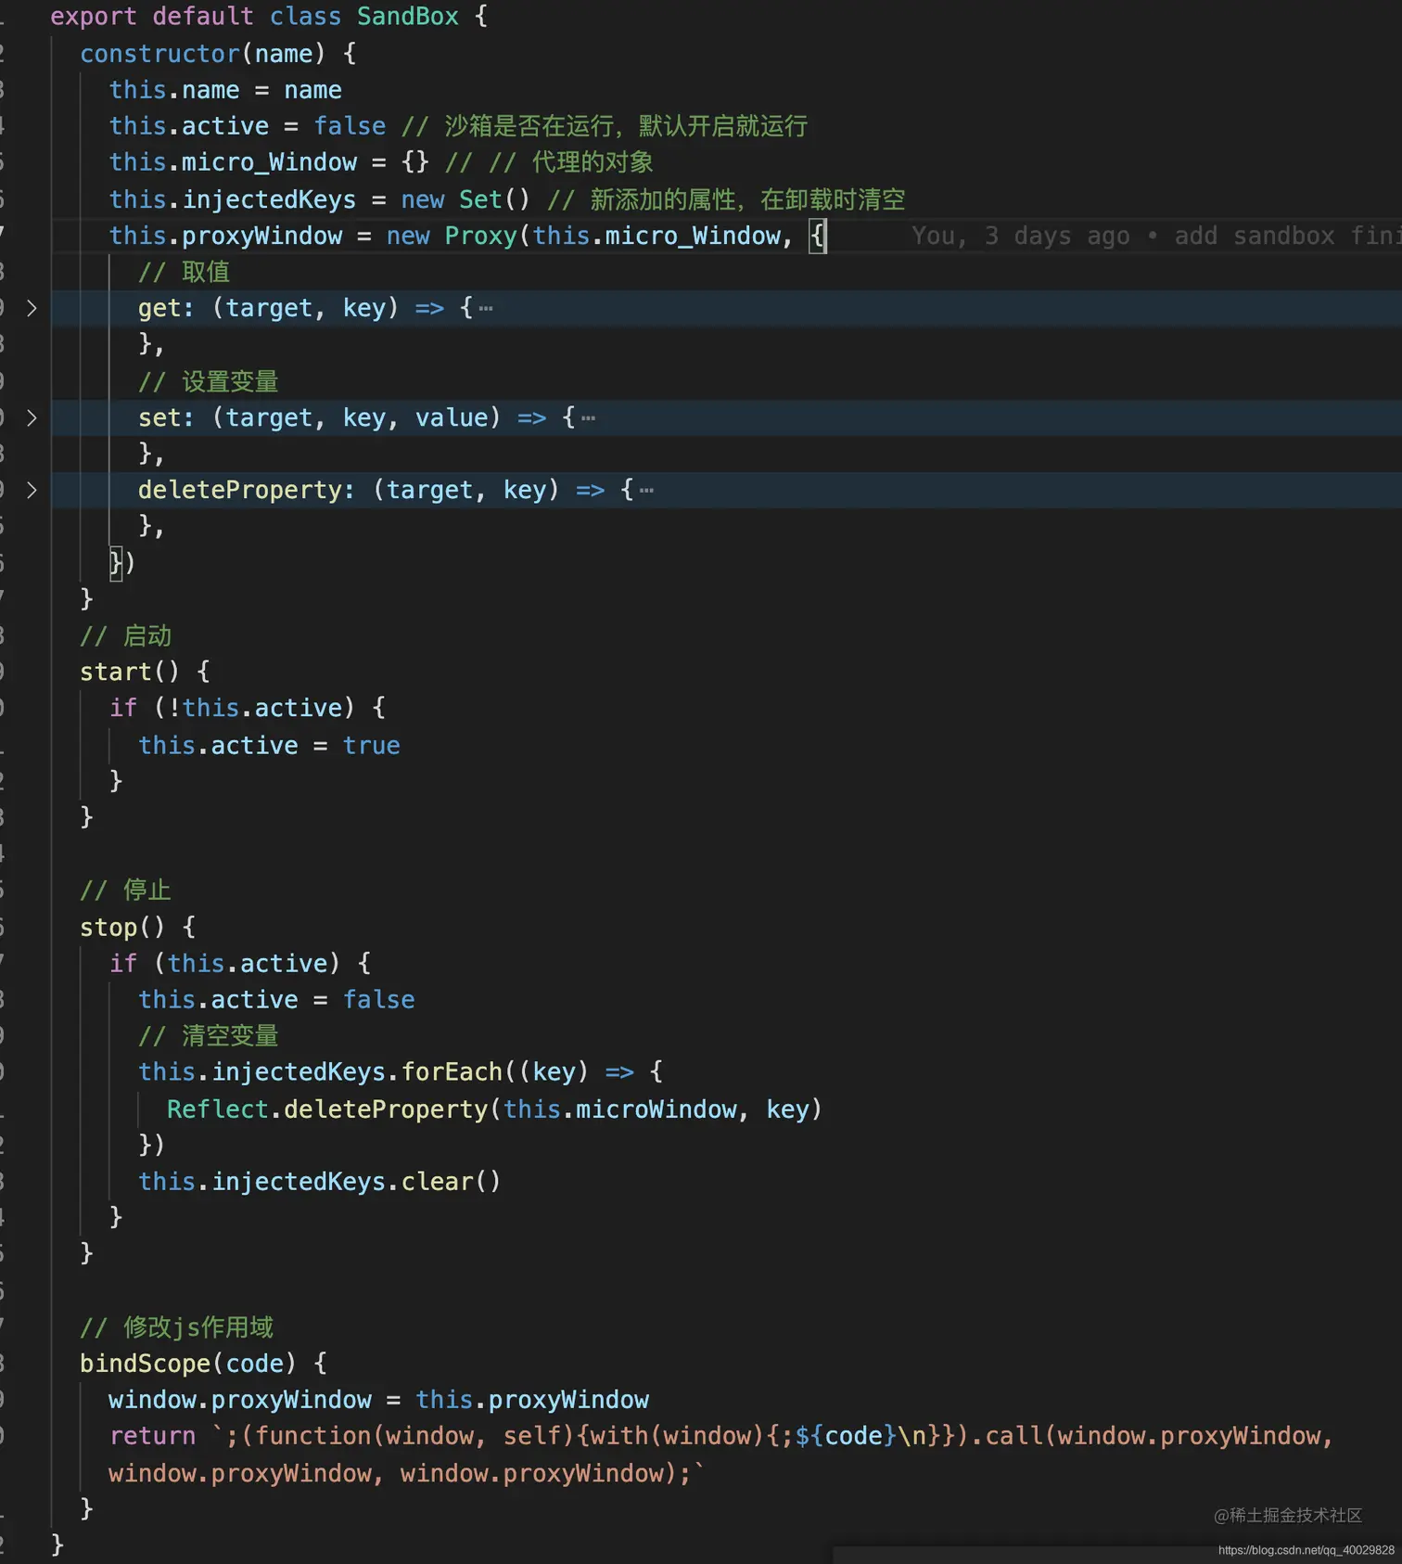Viewport: 1402px width, 1564px height.
Task: Click the folded ellipsis after deleteProperty function
Action: [x=647, y=491]
